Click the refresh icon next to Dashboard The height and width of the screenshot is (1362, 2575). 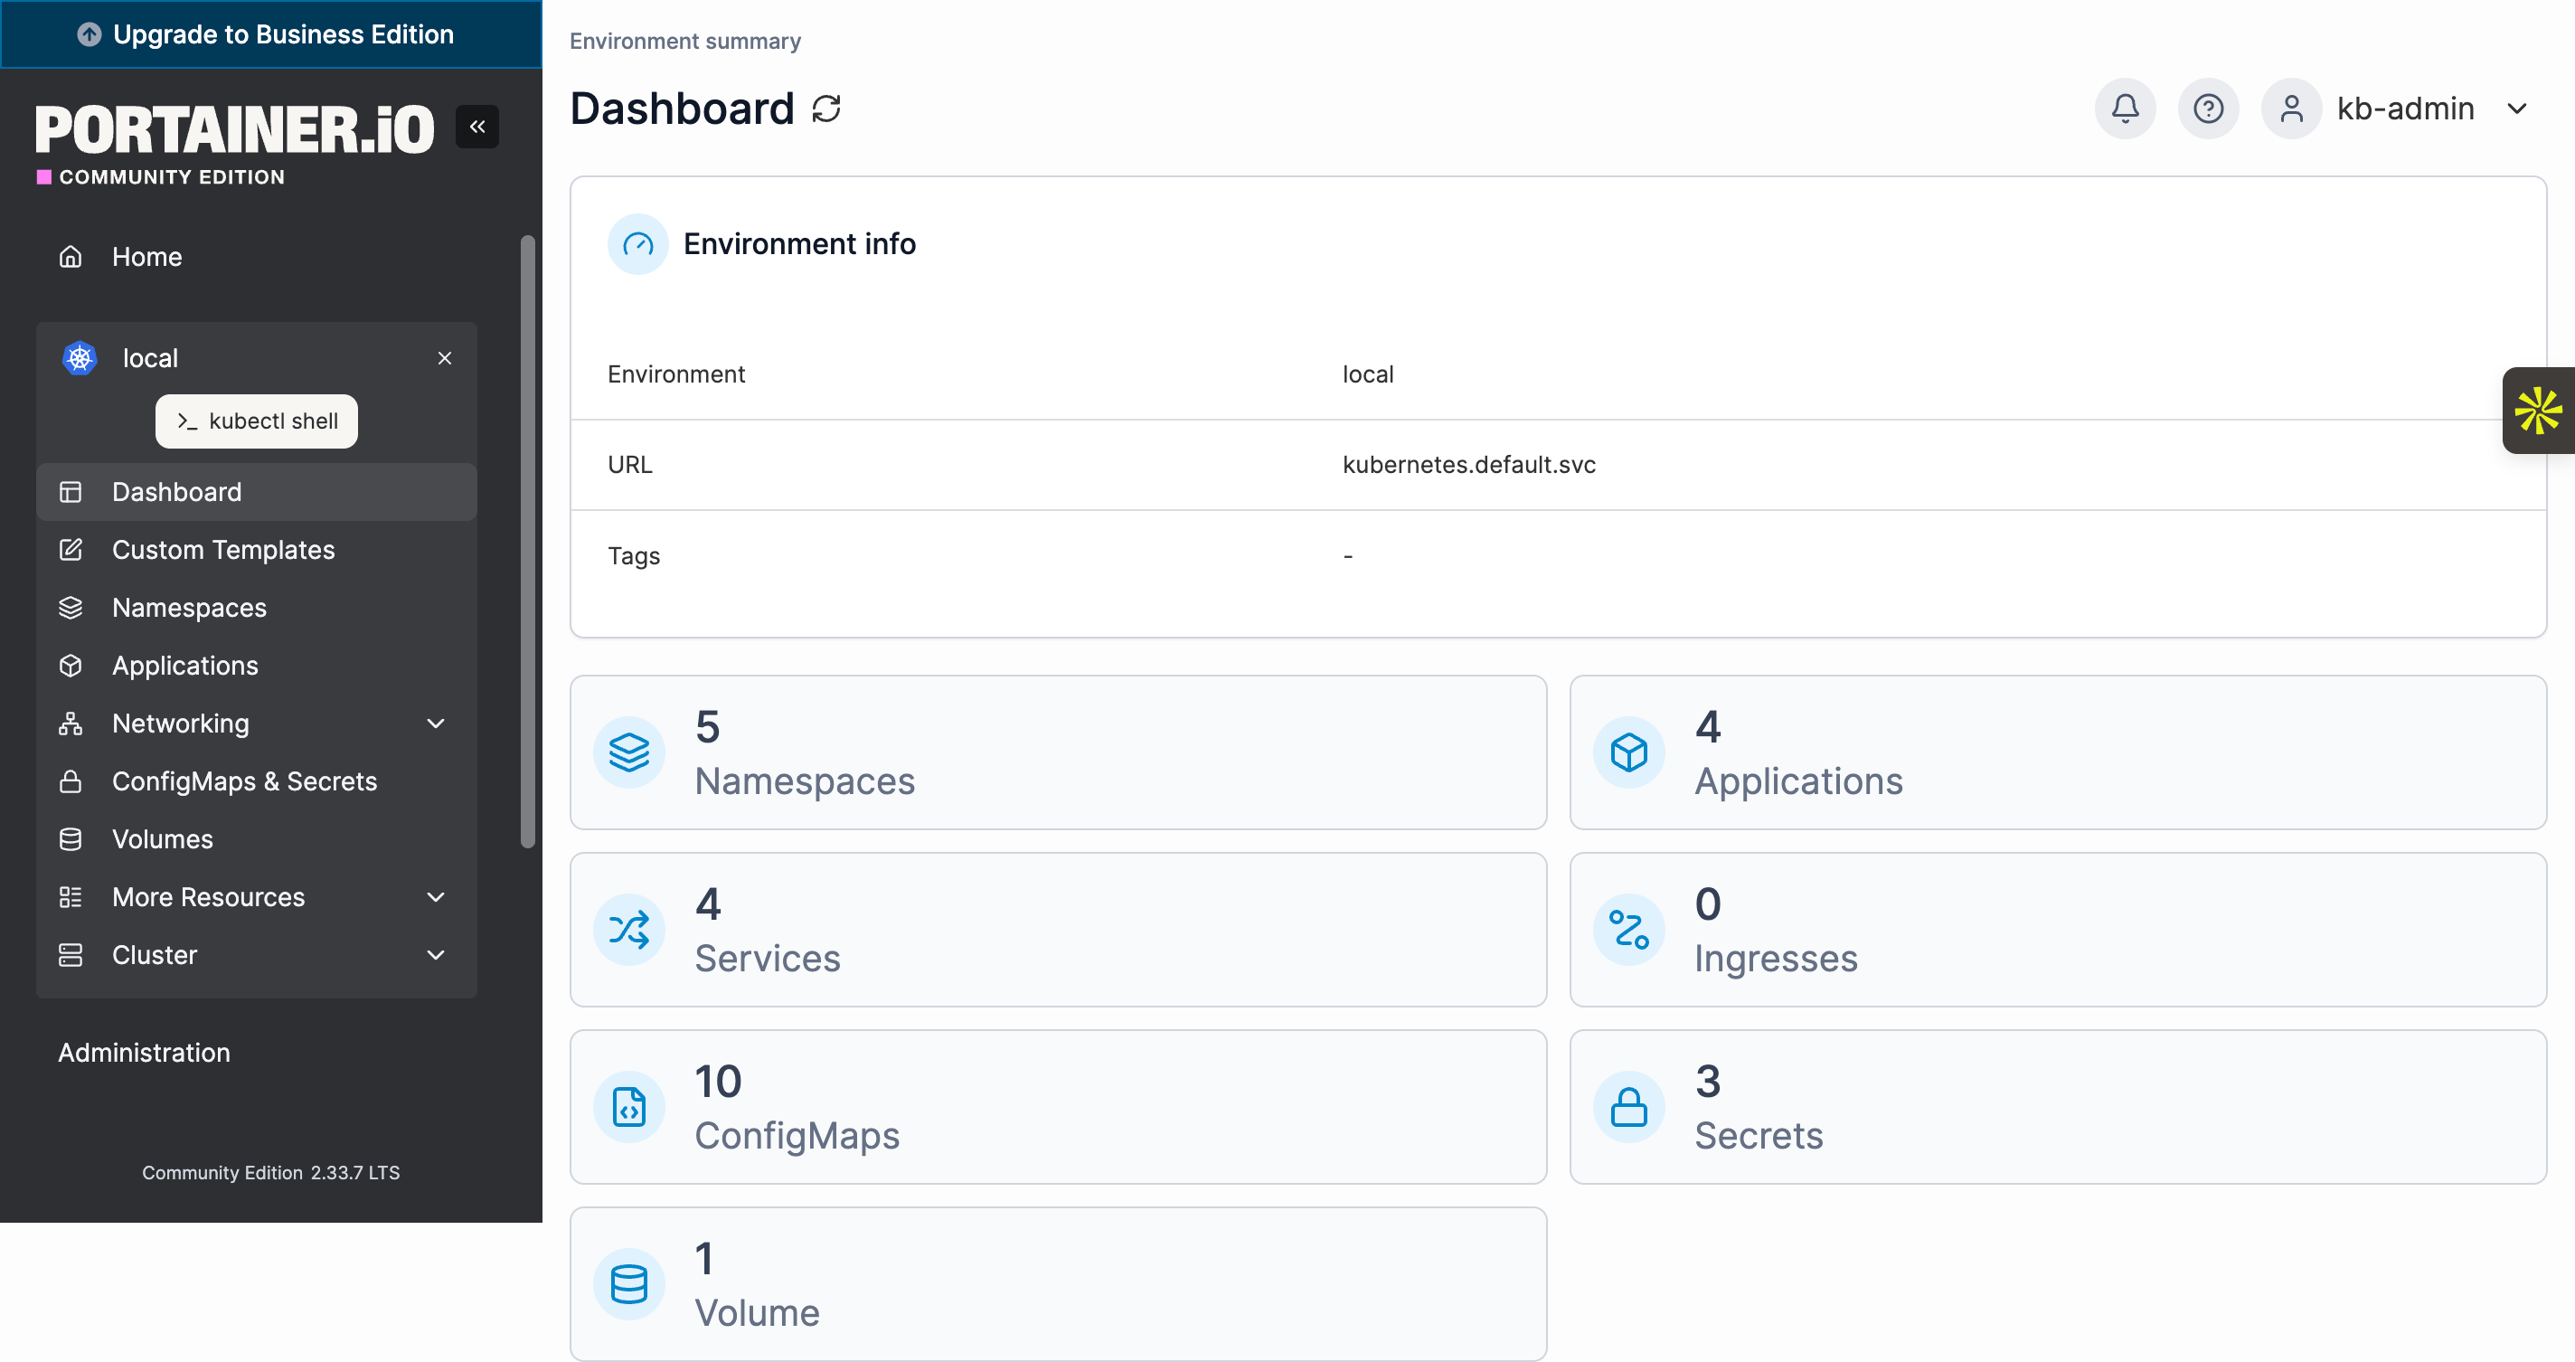point(826,108)
